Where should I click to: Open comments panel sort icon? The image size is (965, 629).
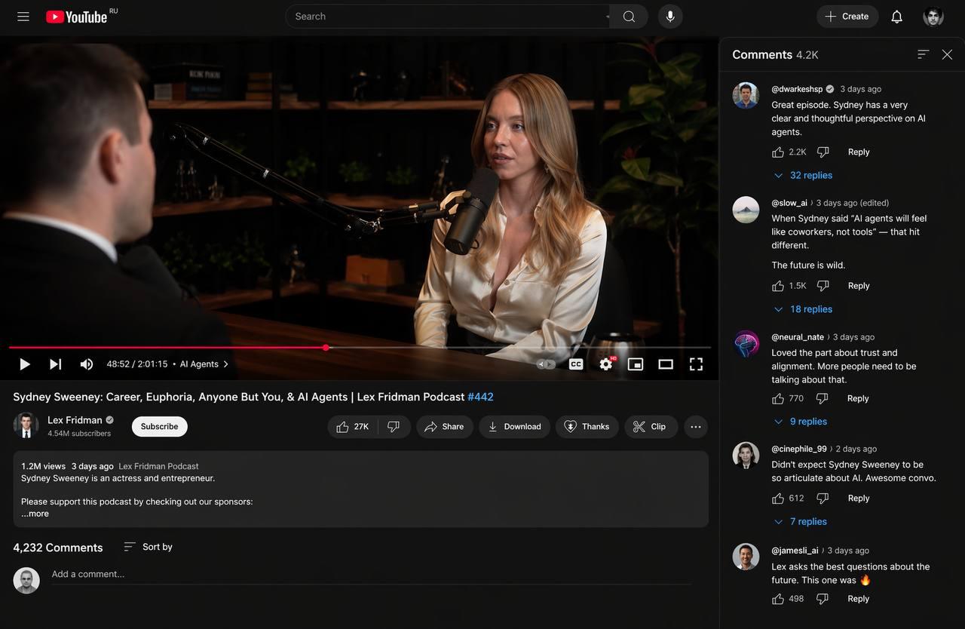[x=924, y=54]
